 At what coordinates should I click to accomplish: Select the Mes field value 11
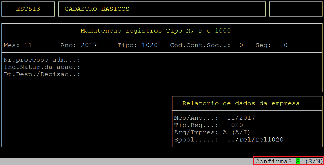(28, 45)
